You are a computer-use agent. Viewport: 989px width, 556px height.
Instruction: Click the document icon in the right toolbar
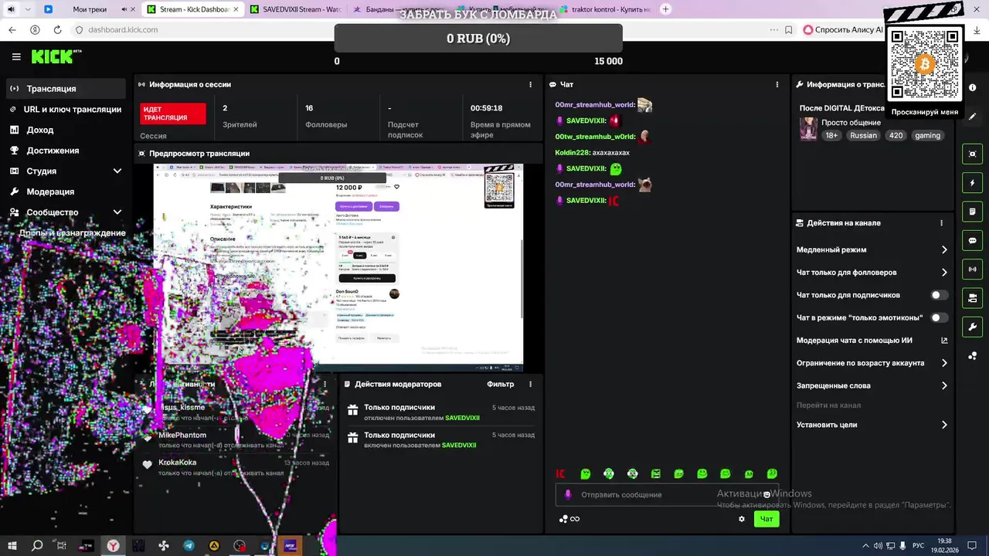(972, 212)
